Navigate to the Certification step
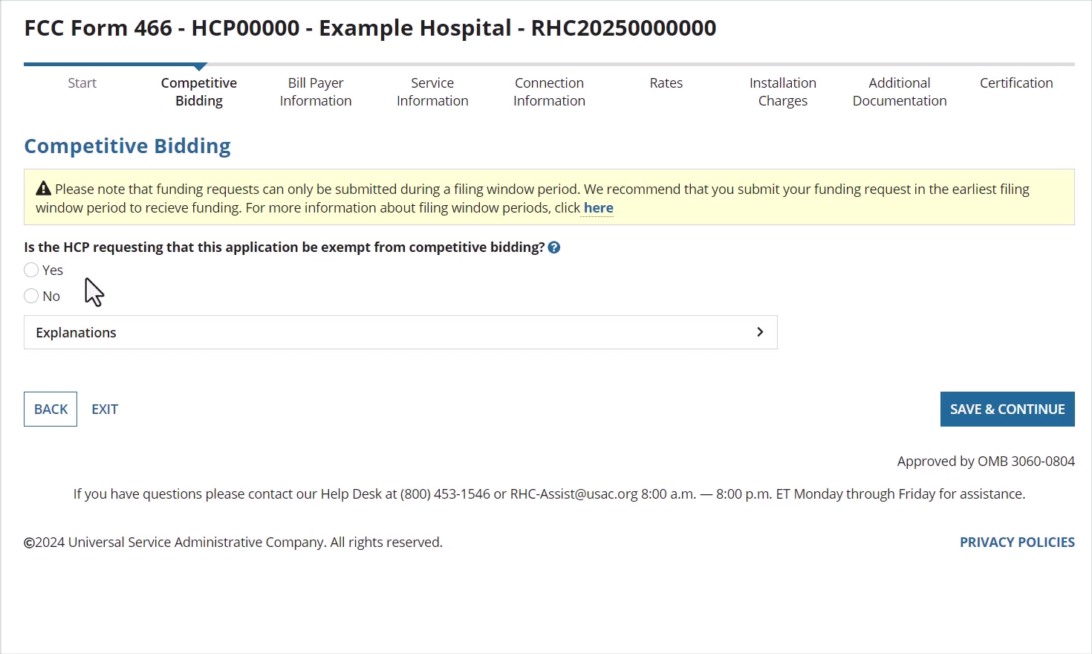 click(1015, 83)
